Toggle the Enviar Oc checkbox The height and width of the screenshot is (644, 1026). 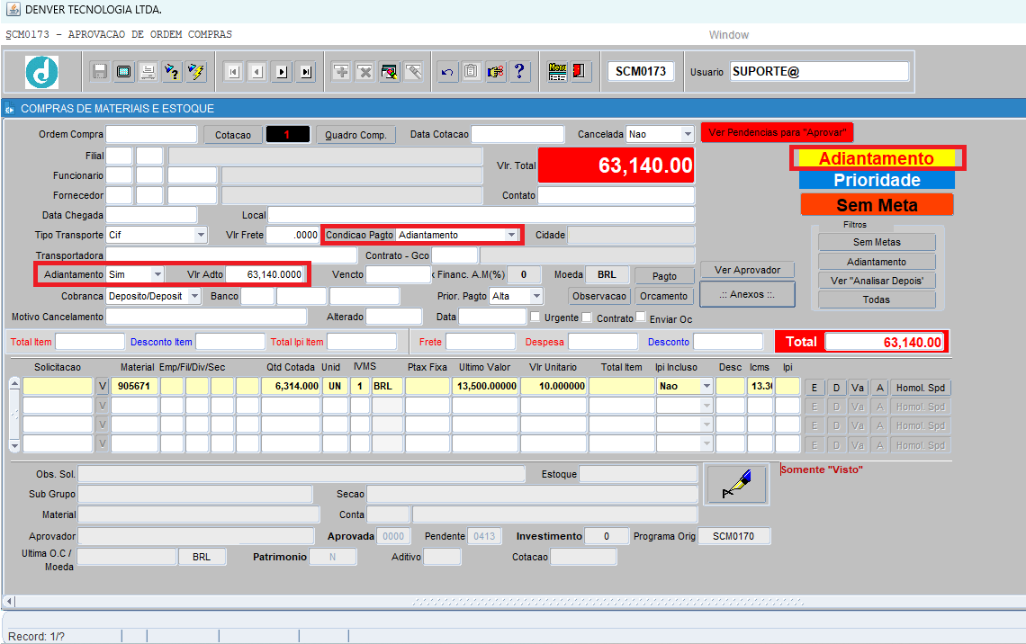click(641, 317)
